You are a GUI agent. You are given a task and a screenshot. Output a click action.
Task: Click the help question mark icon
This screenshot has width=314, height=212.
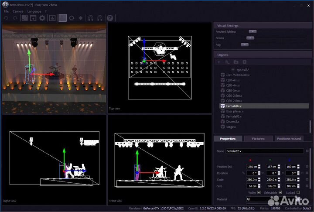coord(110,18)
